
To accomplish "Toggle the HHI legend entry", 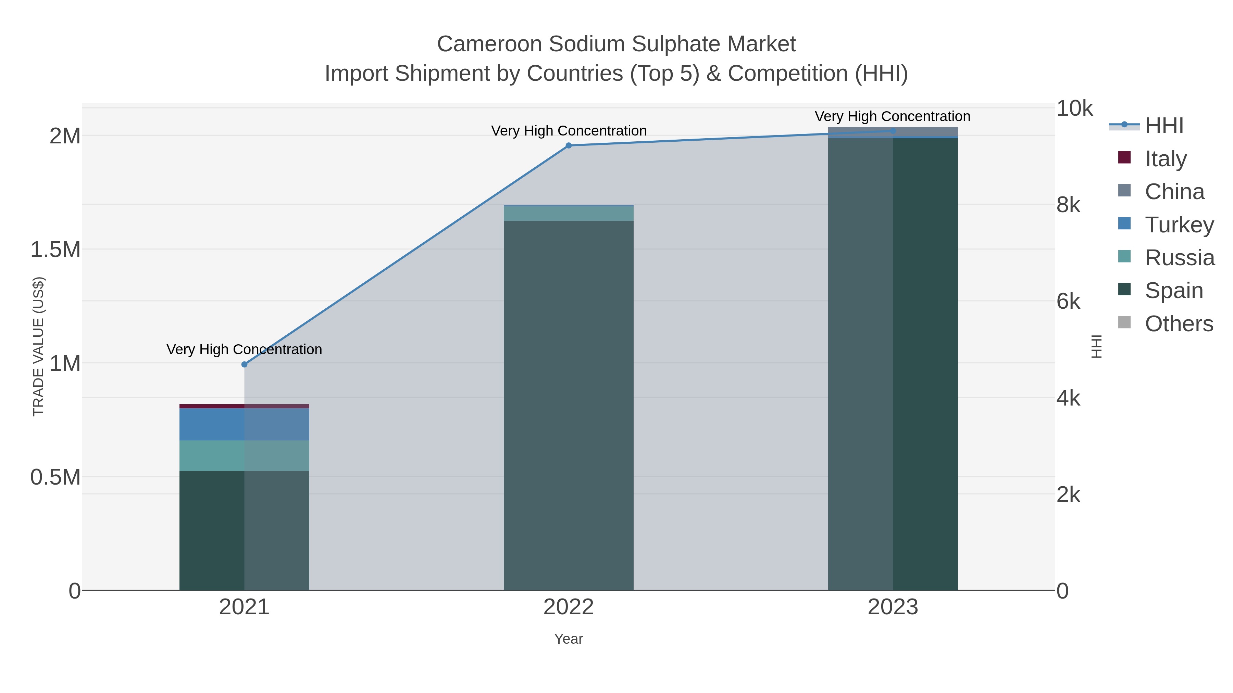I will point(1146,125).
